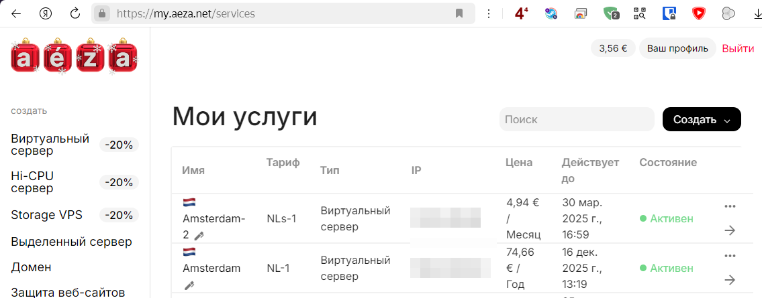Click the rename pencil under Amsterdam

click(189, 285)
